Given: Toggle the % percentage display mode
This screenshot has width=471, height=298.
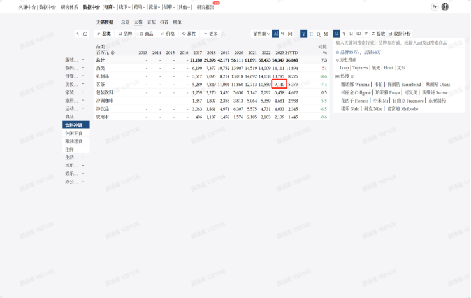Looking at the screenshot, I should [x=282, y=33].
